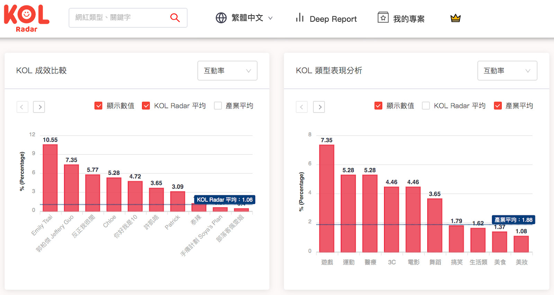Image resolution: width=554 pixels, height=295 pixels.
Task: Click the globe language icon
Action: coord(221,18)
